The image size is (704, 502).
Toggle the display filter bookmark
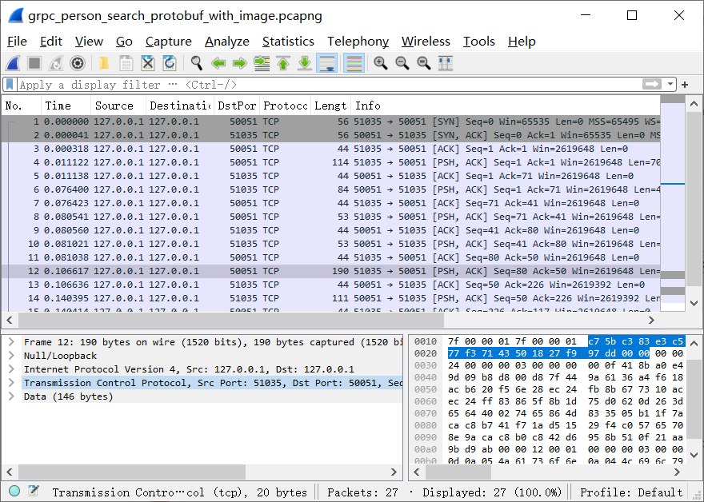point(9,84)
